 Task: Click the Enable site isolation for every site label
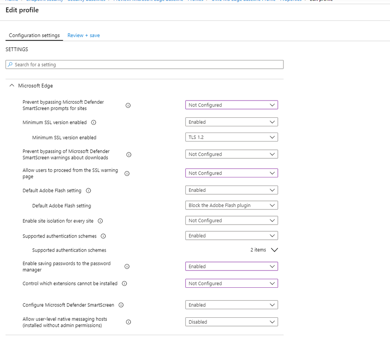pos(58,221)
